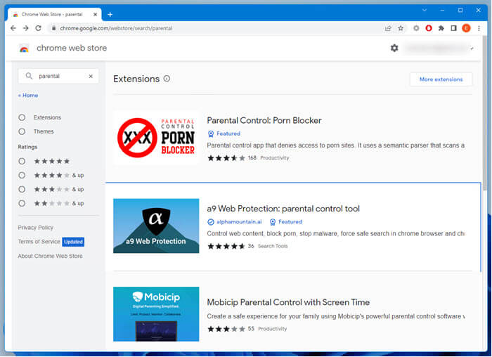Click the Mobicip star rating
492x357 pixels.
coord(226,329)
